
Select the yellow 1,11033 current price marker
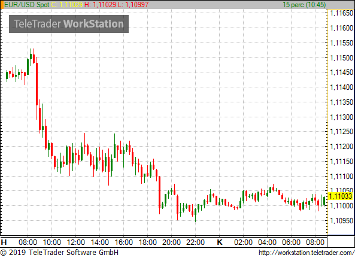340,196
